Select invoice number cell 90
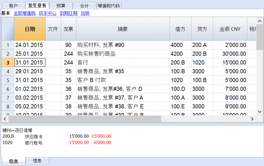The image size is (264, 166). 69,45
